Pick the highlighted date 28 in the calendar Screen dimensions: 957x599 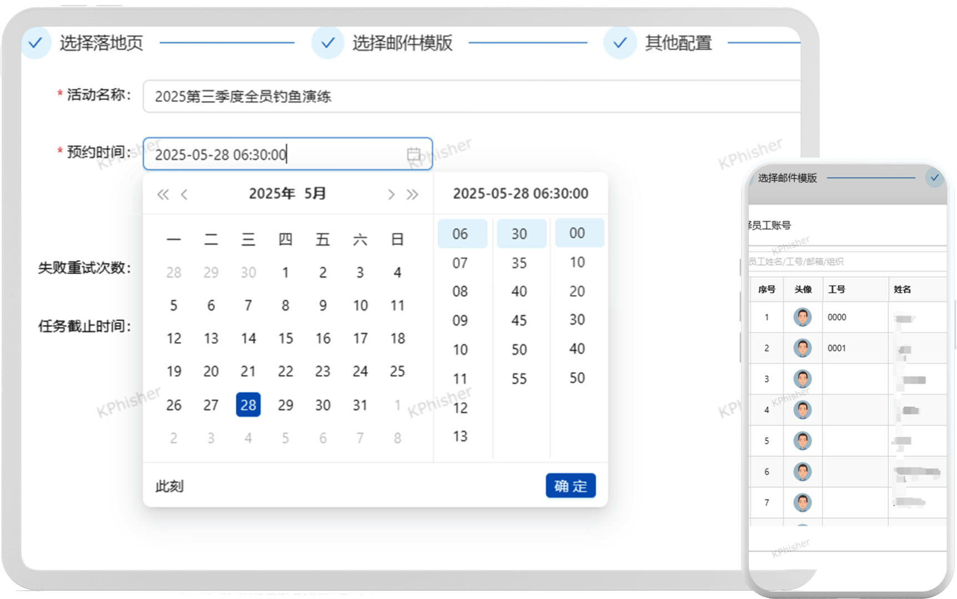pyautogui.click(x=248, y=405)
